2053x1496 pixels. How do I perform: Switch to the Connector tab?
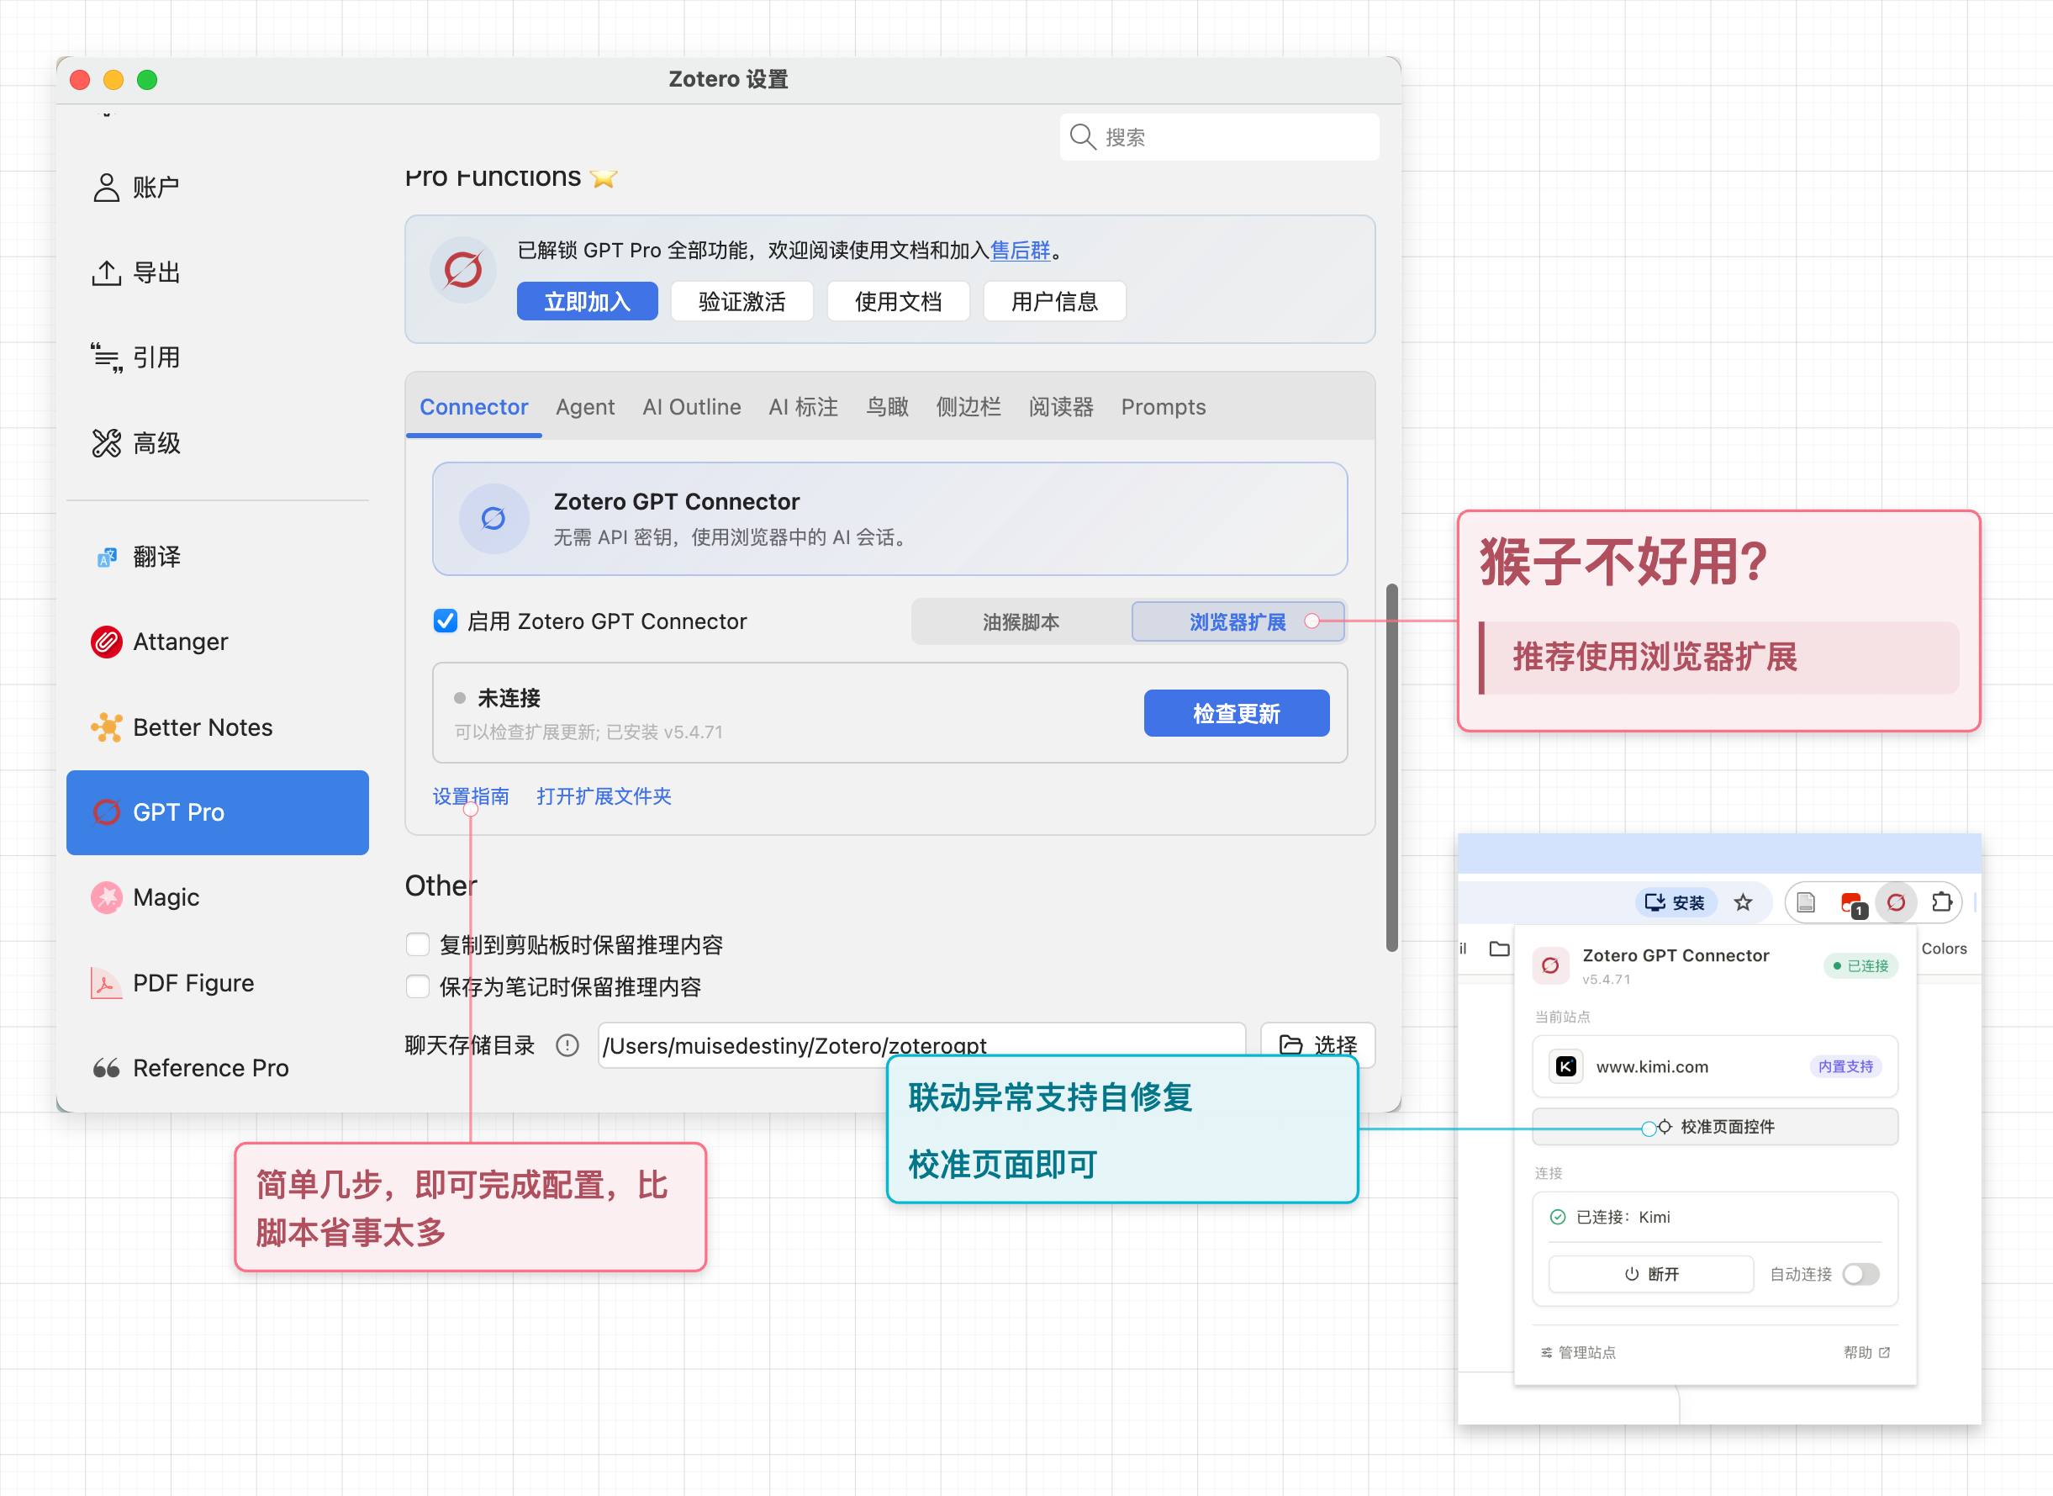coord(473,407)
